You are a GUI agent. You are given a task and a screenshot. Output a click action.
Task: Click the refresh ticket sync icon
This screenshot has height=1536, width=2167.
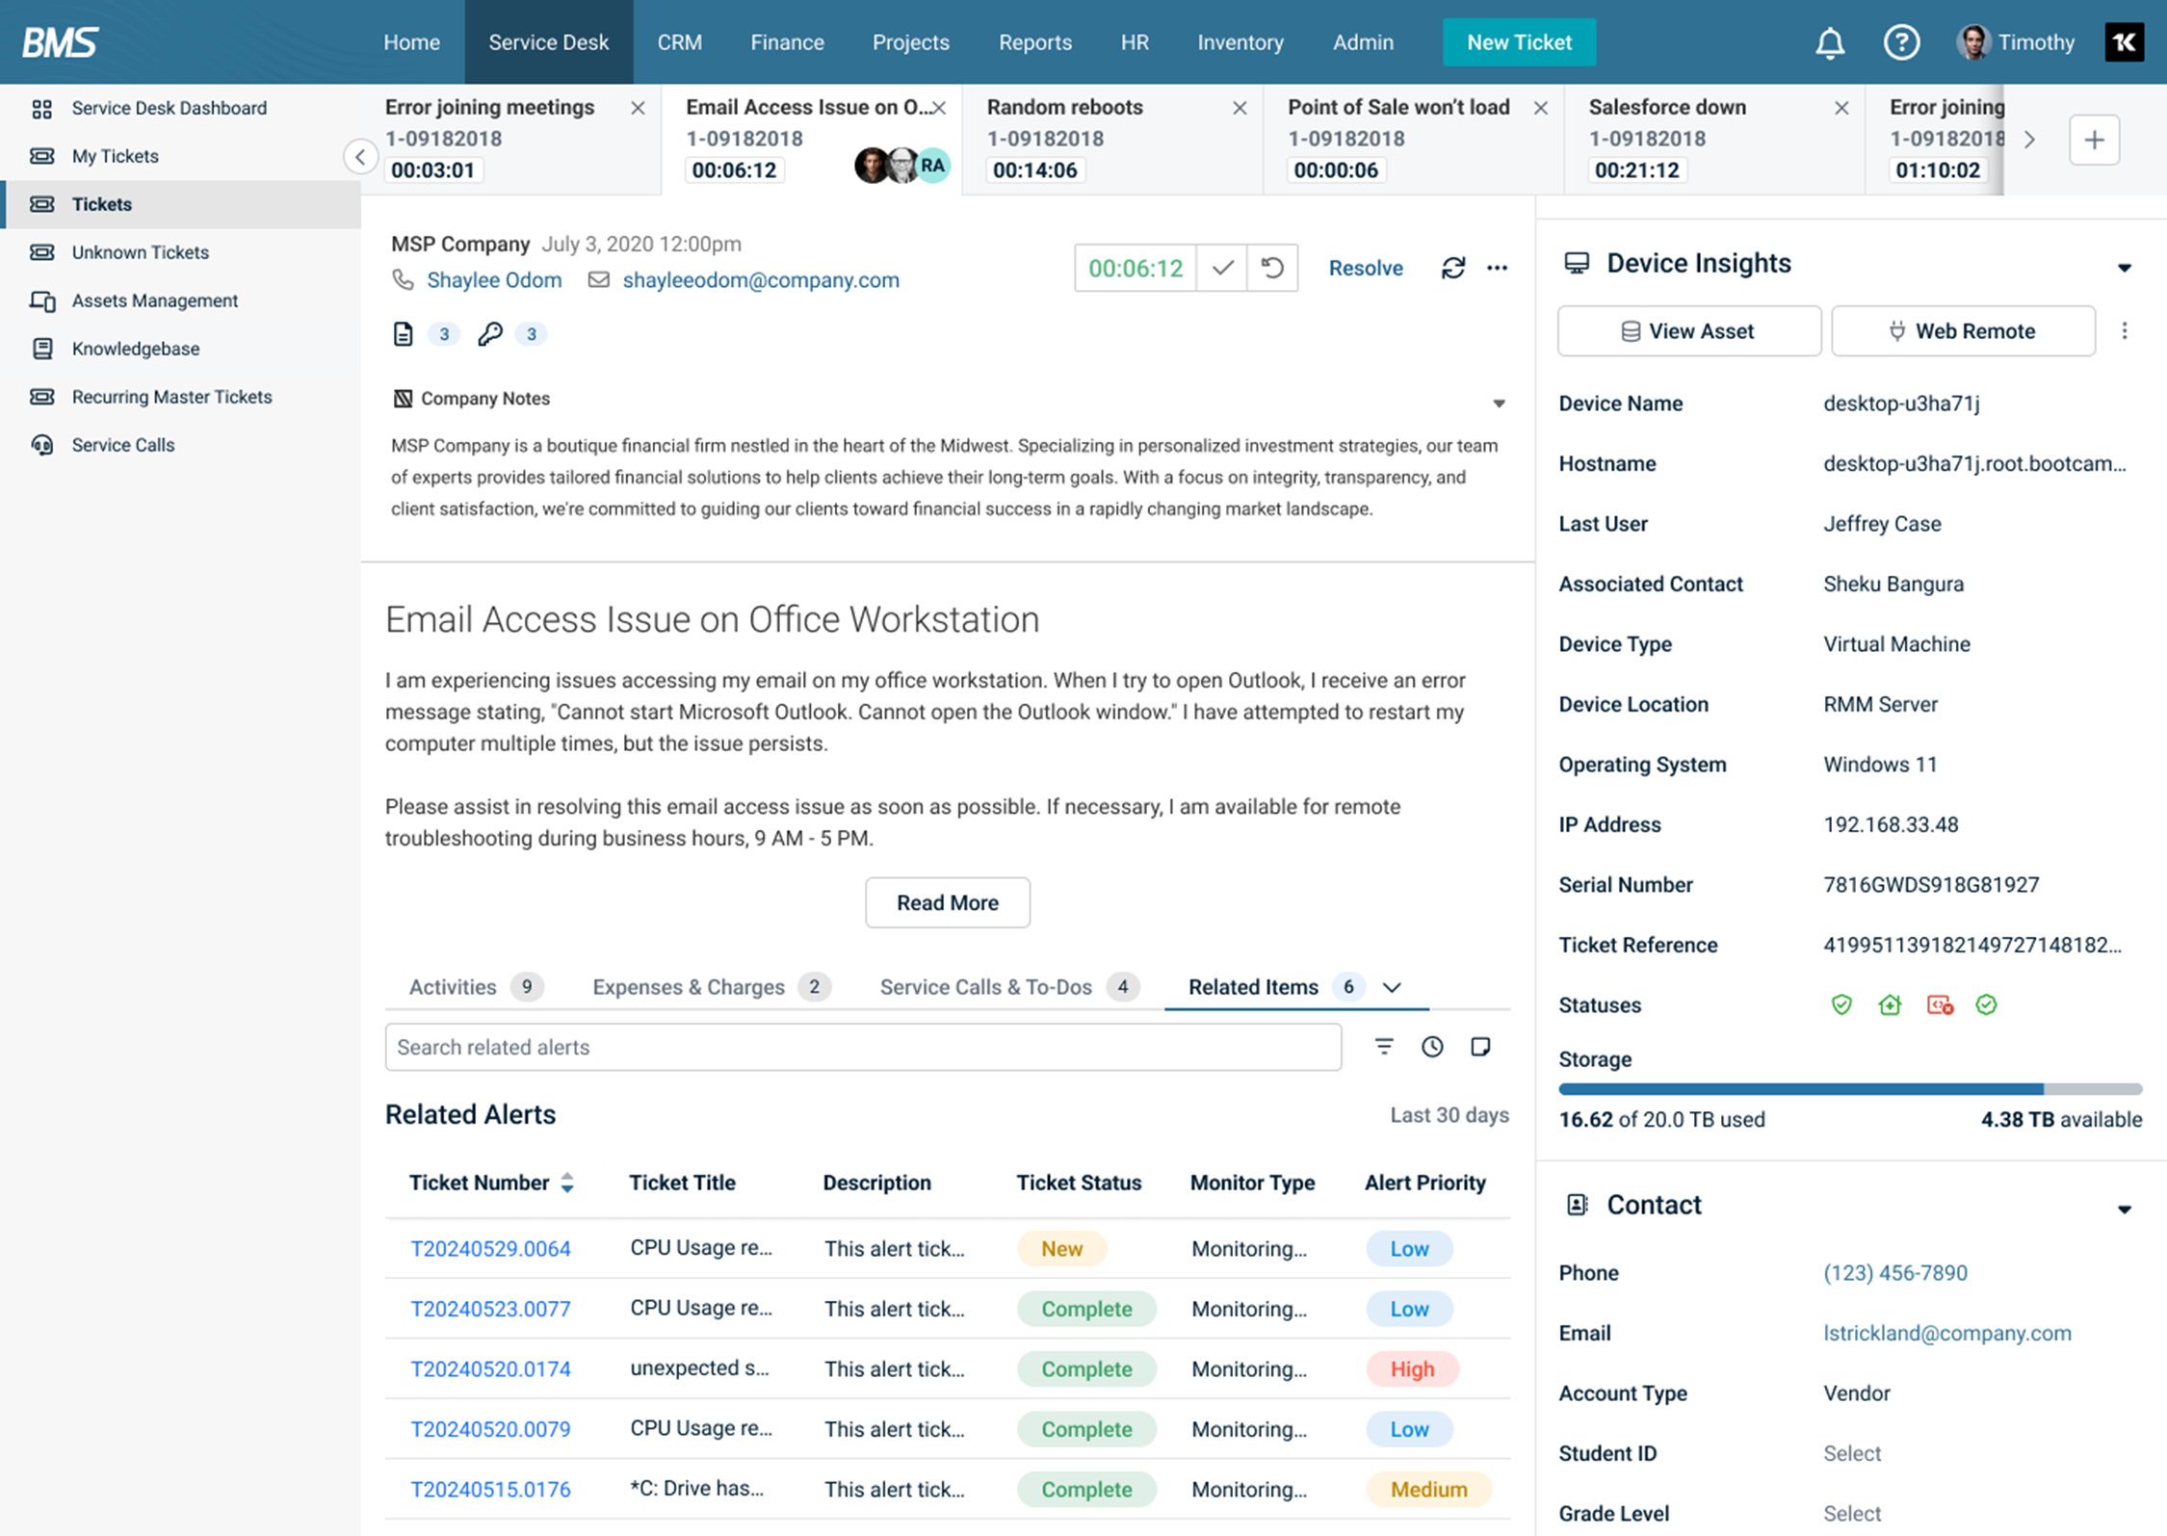pyautogui.click(x=1452, y=268)
